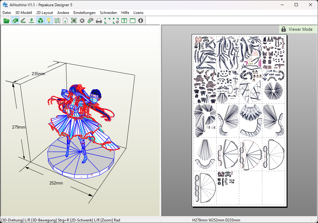Open the Datei menu
The image size is (318, 223).
7,13
